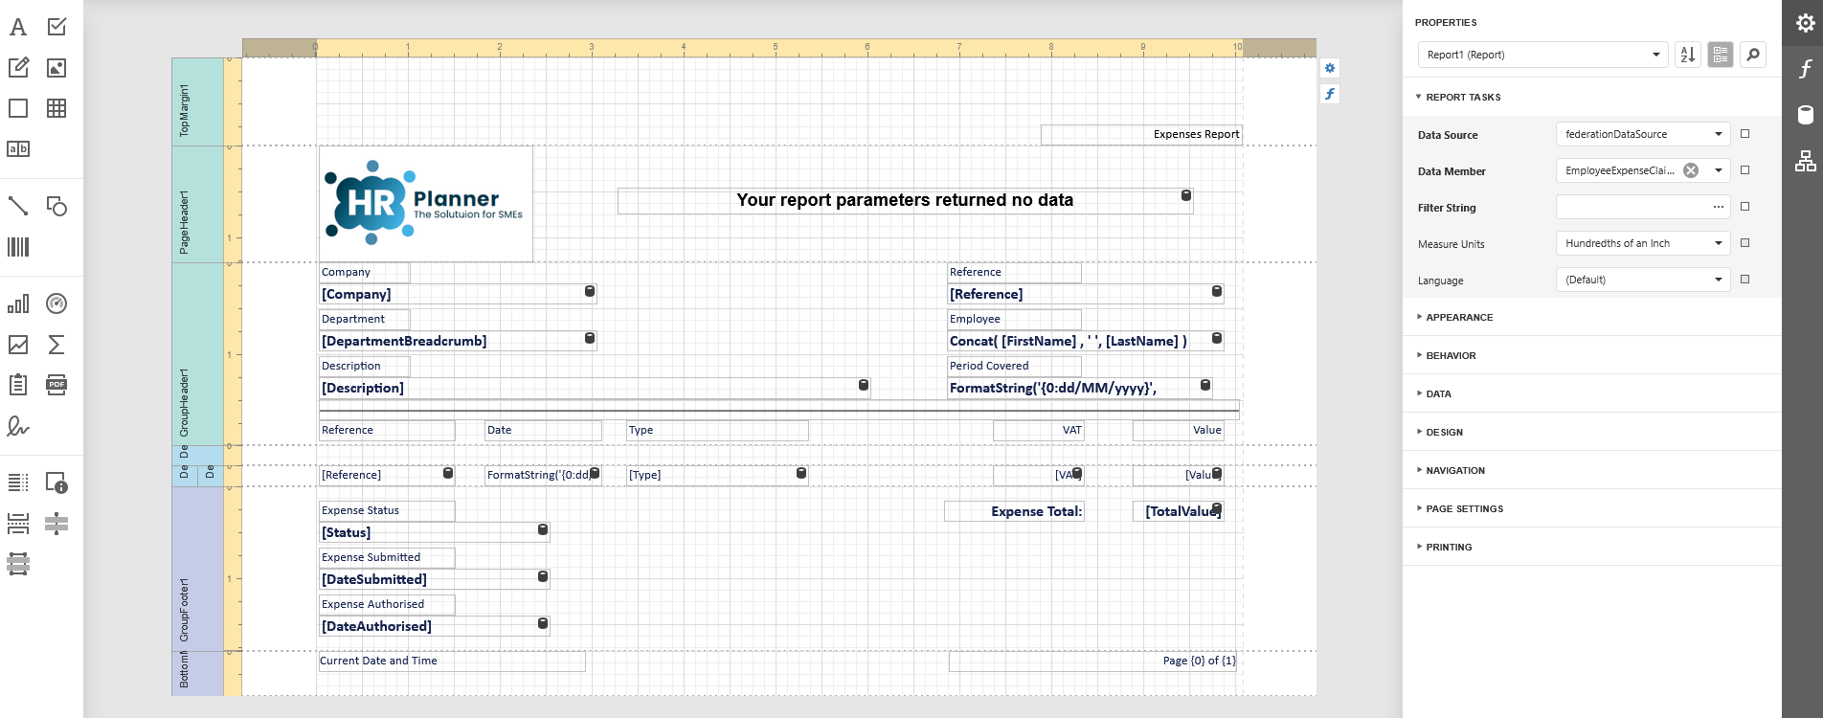Switch to the Properties gear tab

click(x=1805, y=23)
